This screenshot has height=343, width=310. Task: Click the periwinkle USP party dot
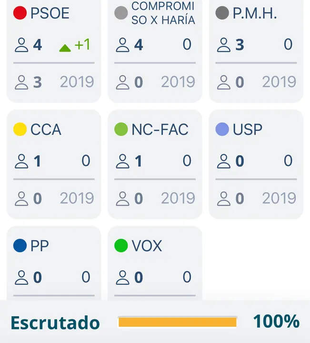222,129
